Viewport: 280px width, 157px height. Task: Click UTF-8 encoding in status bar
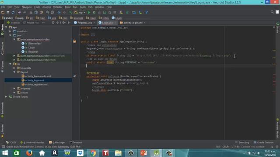coord(235,147)
